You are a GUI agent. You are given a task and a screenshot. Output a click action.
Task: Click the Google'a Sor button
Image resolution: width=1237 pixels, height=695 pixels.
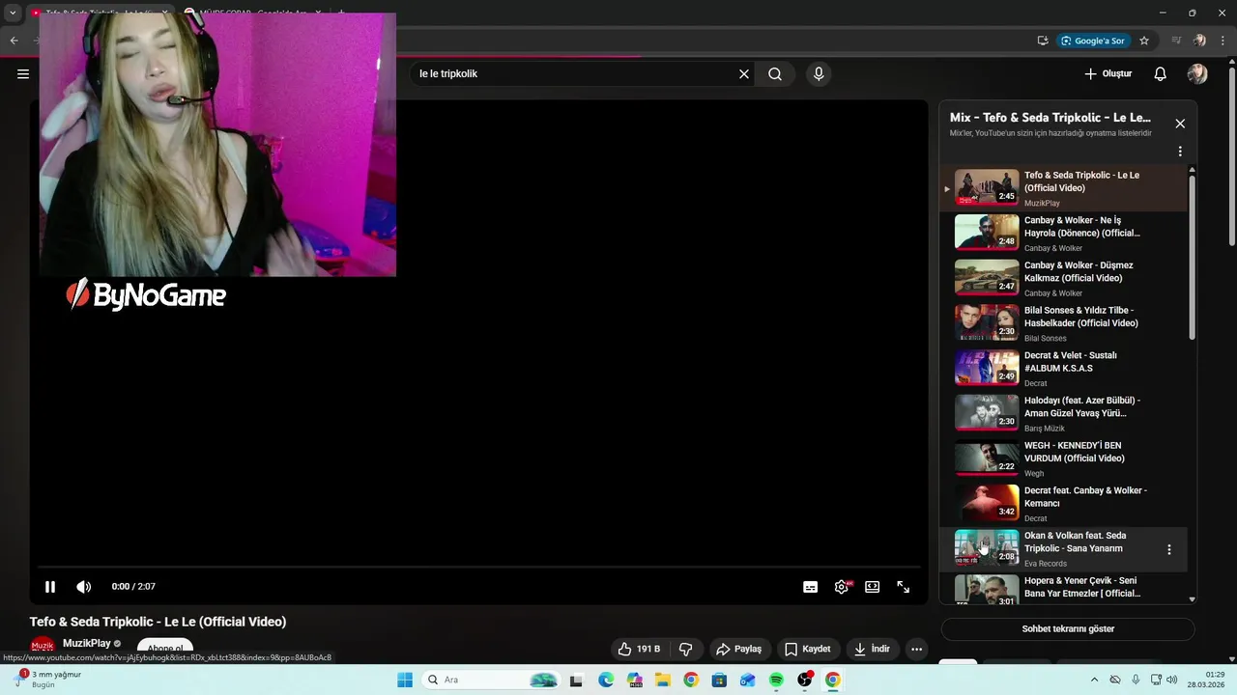click(1093, 41)
